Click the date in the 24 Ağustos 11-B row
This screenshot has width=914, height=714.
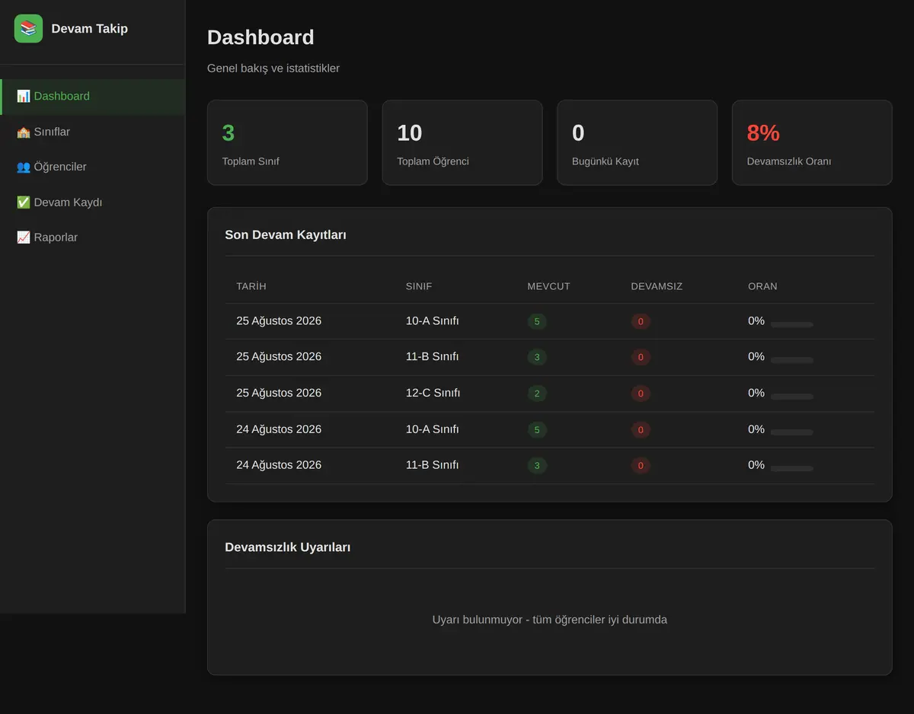pos(279,465)
